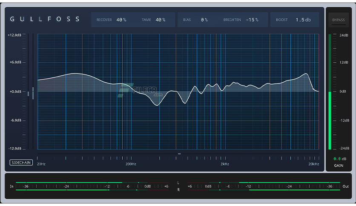Click the -12.0dB scale label
The height and width of the screenshot is (206, 356).
15,149
